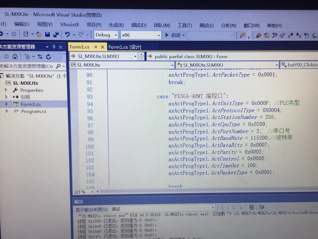
Task: Expand the Properties tree node
Action: point(6,90)
